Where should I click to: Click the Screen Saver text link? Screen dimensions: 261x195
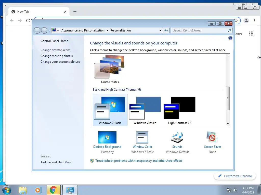tap(212, 147)
